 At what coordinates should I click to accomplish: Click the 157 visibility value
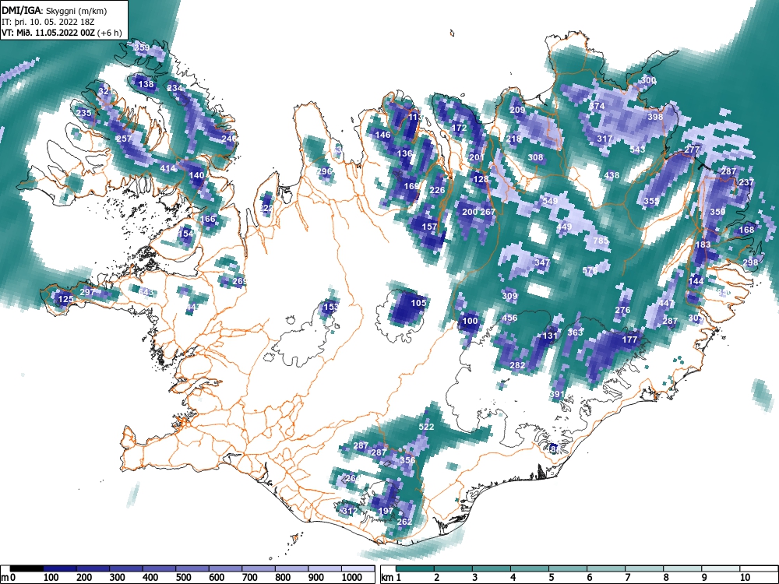(x=429, y=227)
